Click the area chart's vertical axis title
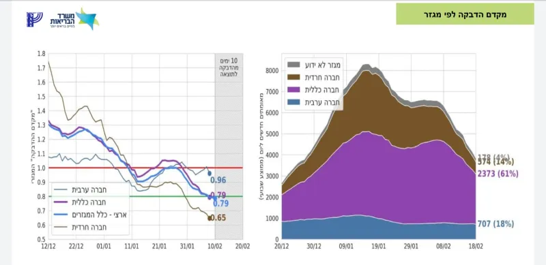Viewport: 546px width, 265px height. coord(261,146)
